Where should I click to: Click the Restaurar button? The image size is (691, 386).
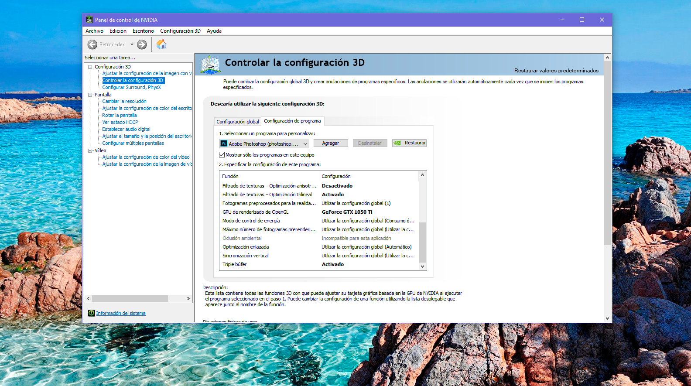409,143
